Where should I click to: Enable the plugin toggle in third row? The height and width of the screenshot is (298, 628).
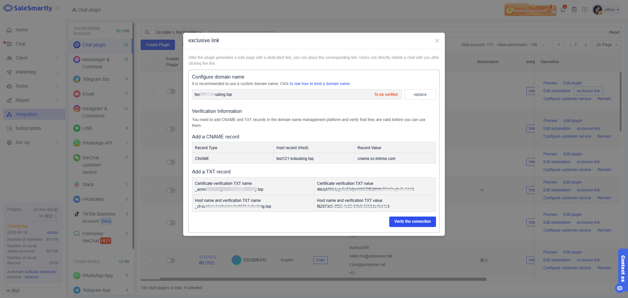coord(171,162)
